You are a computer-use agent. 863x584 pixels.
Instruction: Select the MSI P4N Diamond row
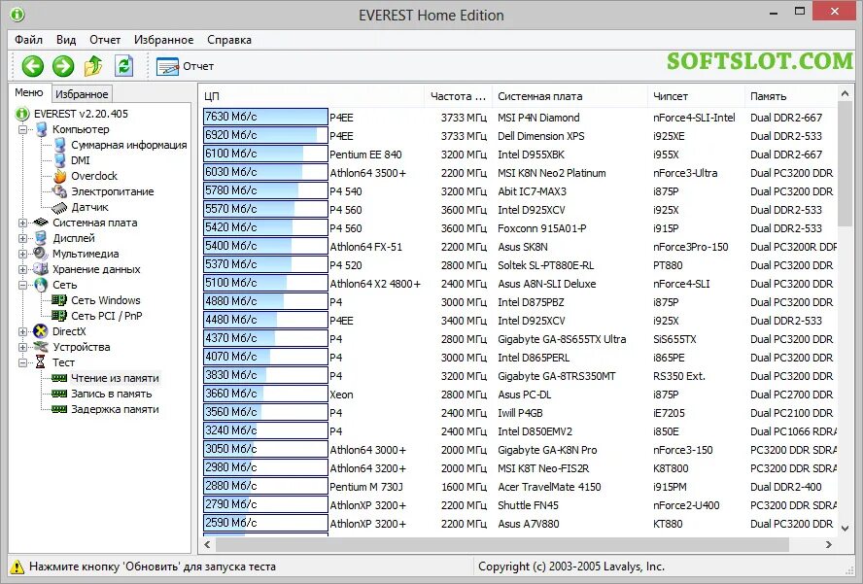(x=518, y=118)
